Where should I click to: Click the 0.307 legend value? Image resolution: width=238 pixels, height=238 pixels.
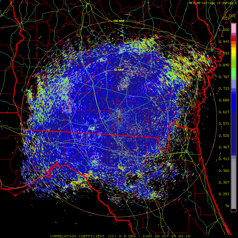(224, 182)
